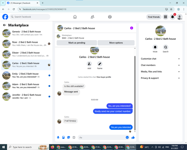Open the Chrome tab search dropdown arrow
This screenshot has height=150, width=187.
(3, 3)
